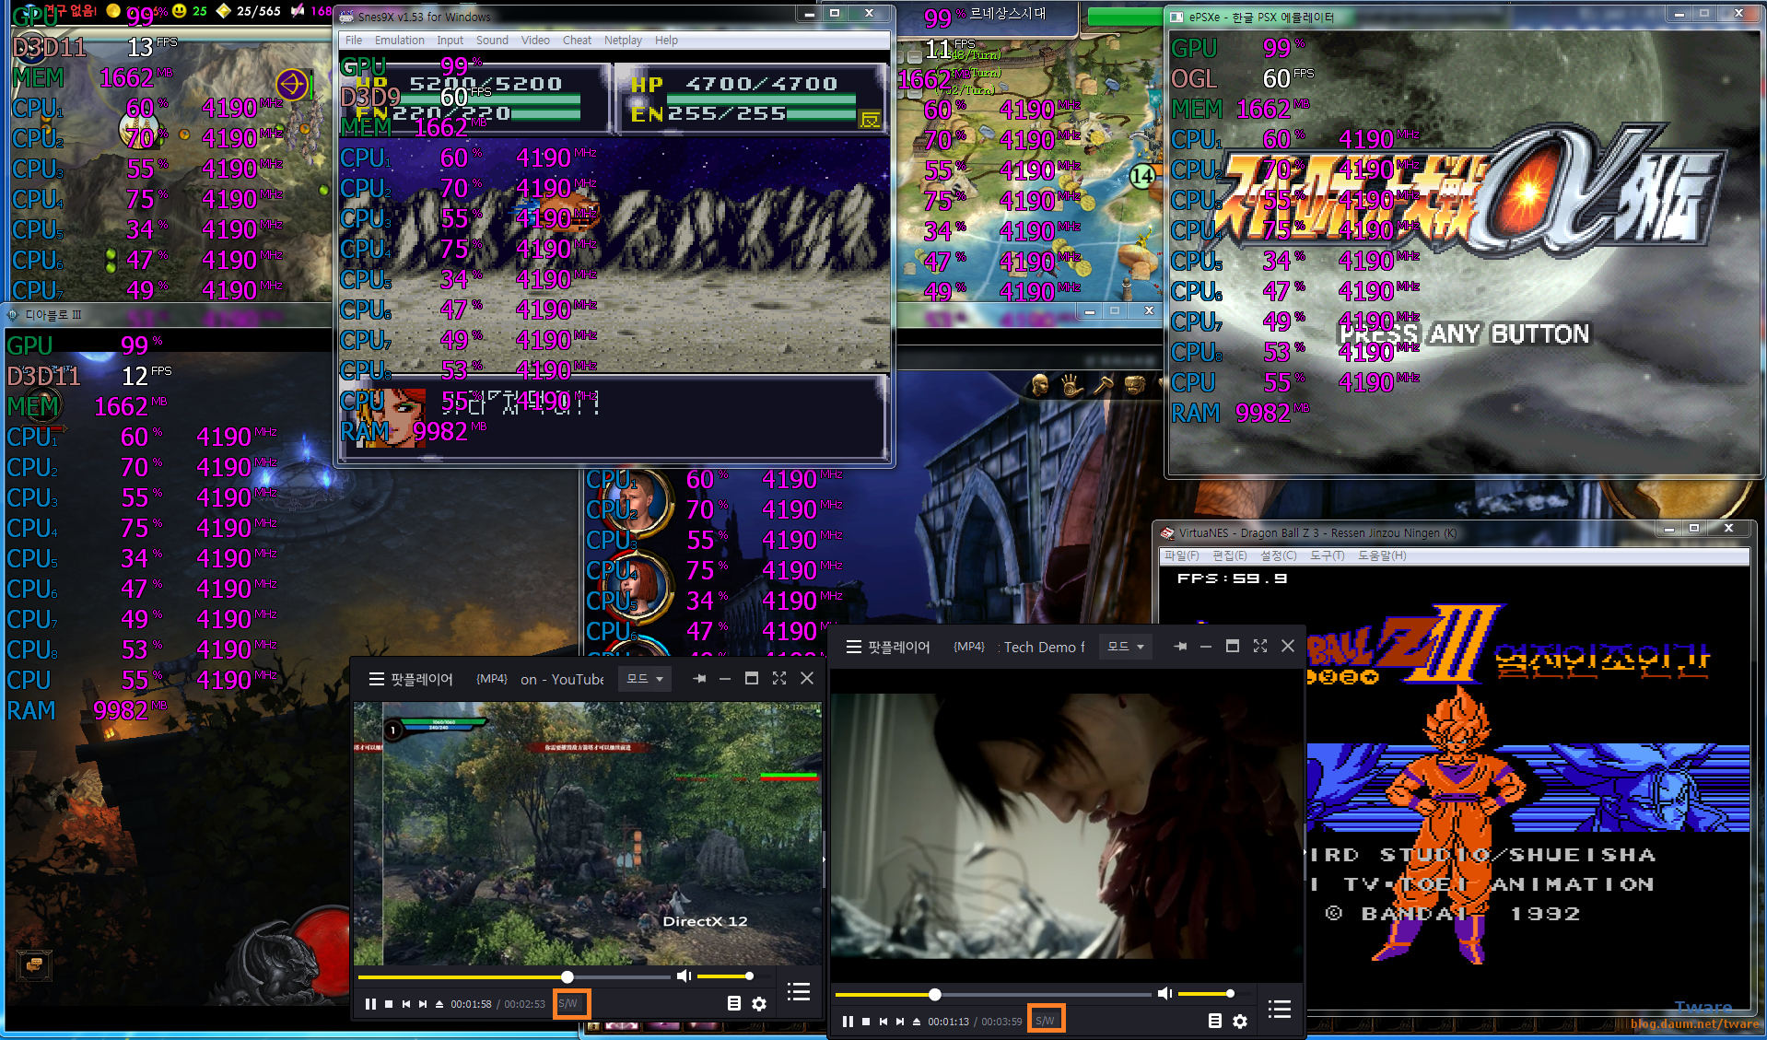Click the seek bar in Tech Demo PotPlayer
This screenshot has width=1767, height=1040.
point(993,994)
